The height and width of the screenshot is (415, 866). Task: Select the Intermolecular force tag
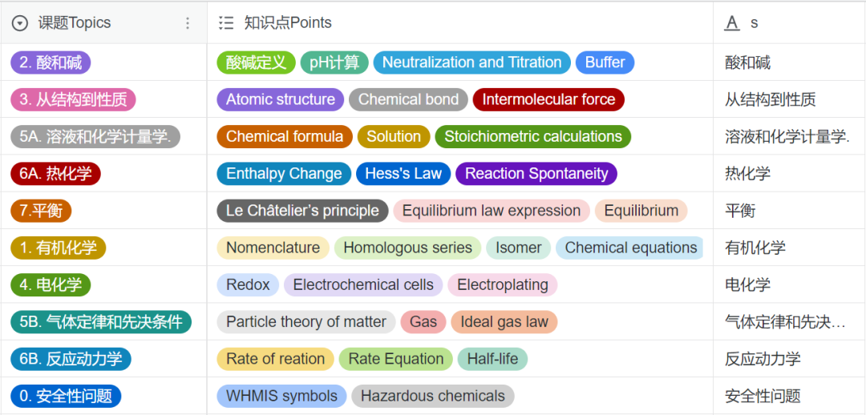tap(548, 99)
